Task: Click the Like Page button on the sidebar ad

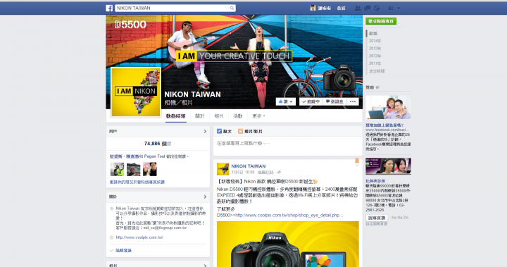Action: pyautogui.click(x=377, y=218)
